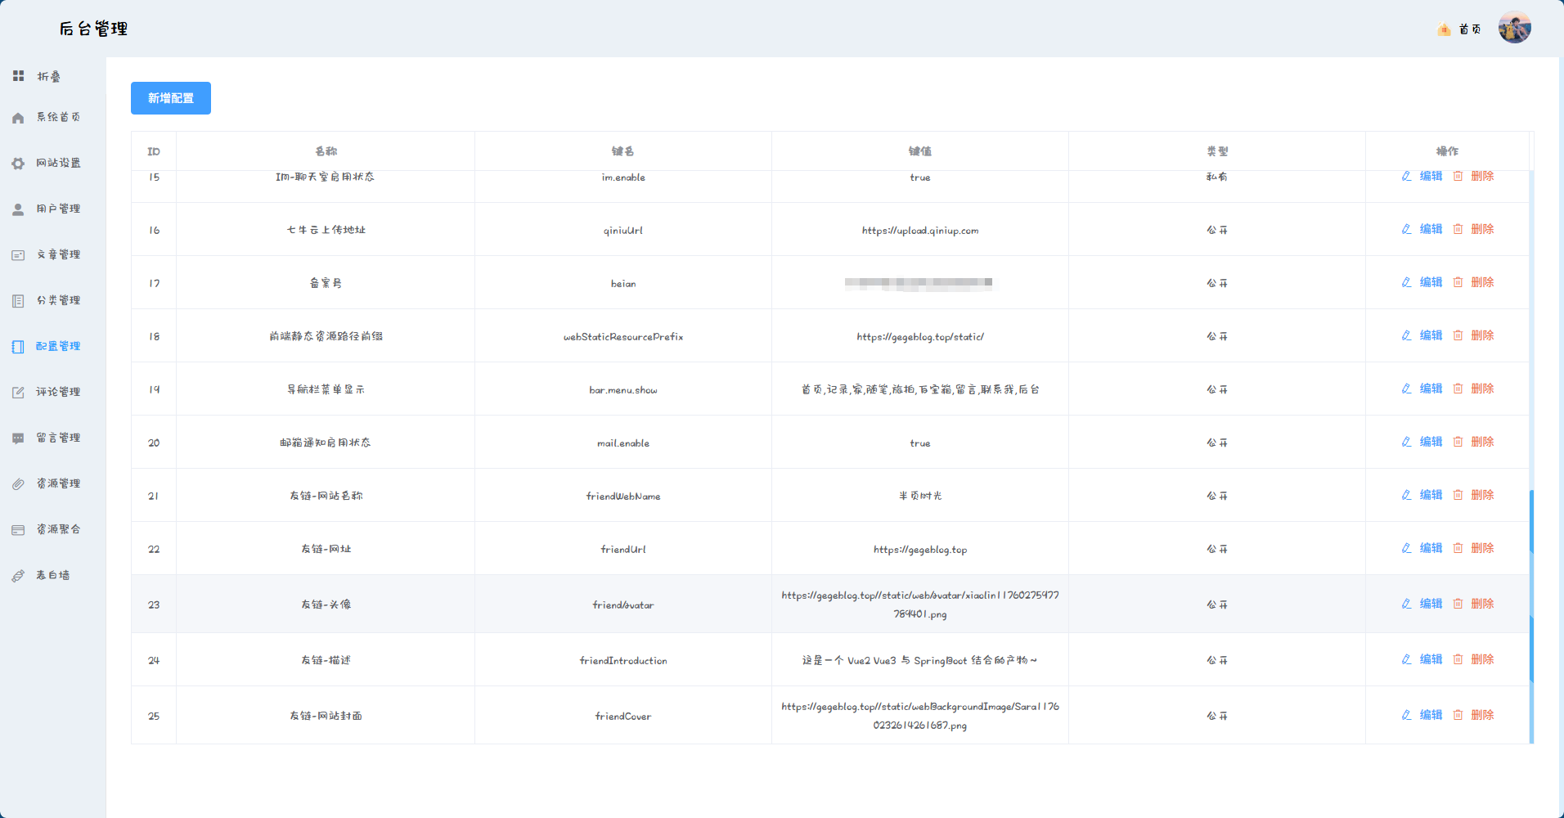Screen dimensions: 1564x818
Task: Click the fold sidebar grid icon
Action: tap(18, 76)
